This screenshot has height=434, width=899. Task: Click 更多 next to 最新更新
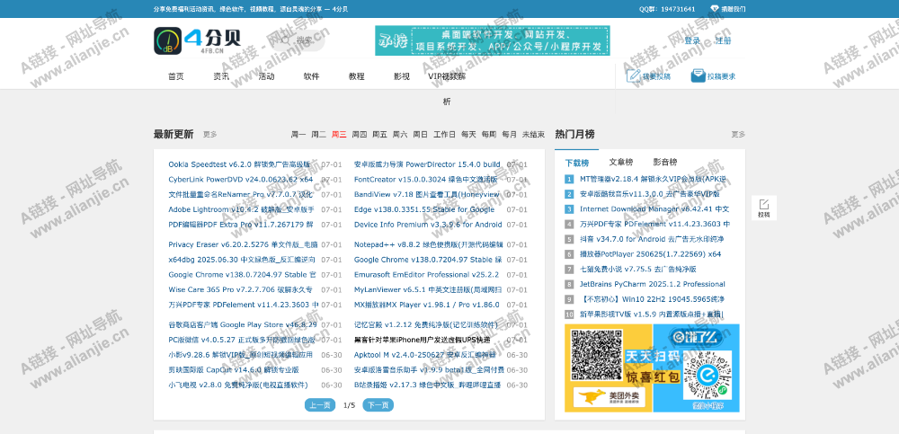click(x=209, y=134)
